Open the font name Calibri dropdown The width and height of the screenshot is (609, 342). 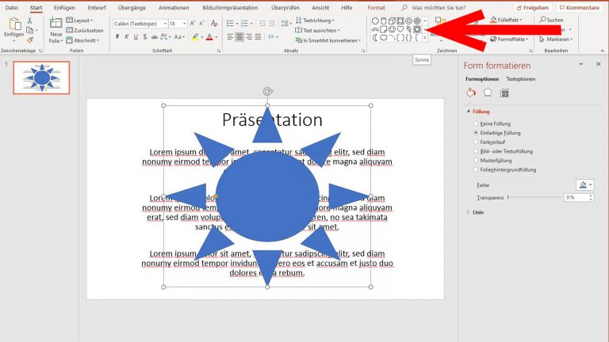pyautogui.click(x=165, y=24)
